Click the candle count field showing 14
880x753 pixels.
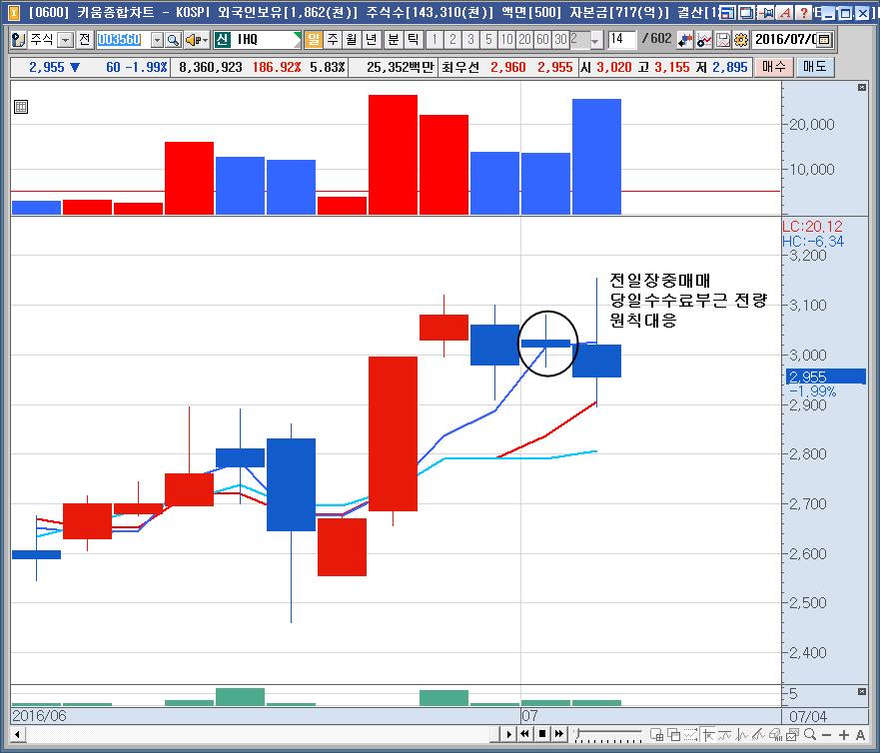click(622, 40)
